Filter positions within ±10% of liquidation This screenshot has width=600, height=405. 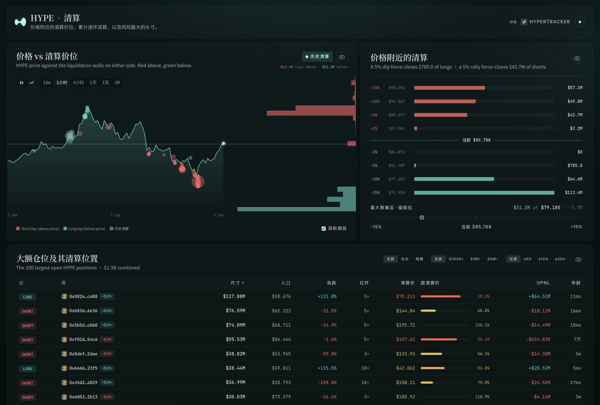pos(543,259)
